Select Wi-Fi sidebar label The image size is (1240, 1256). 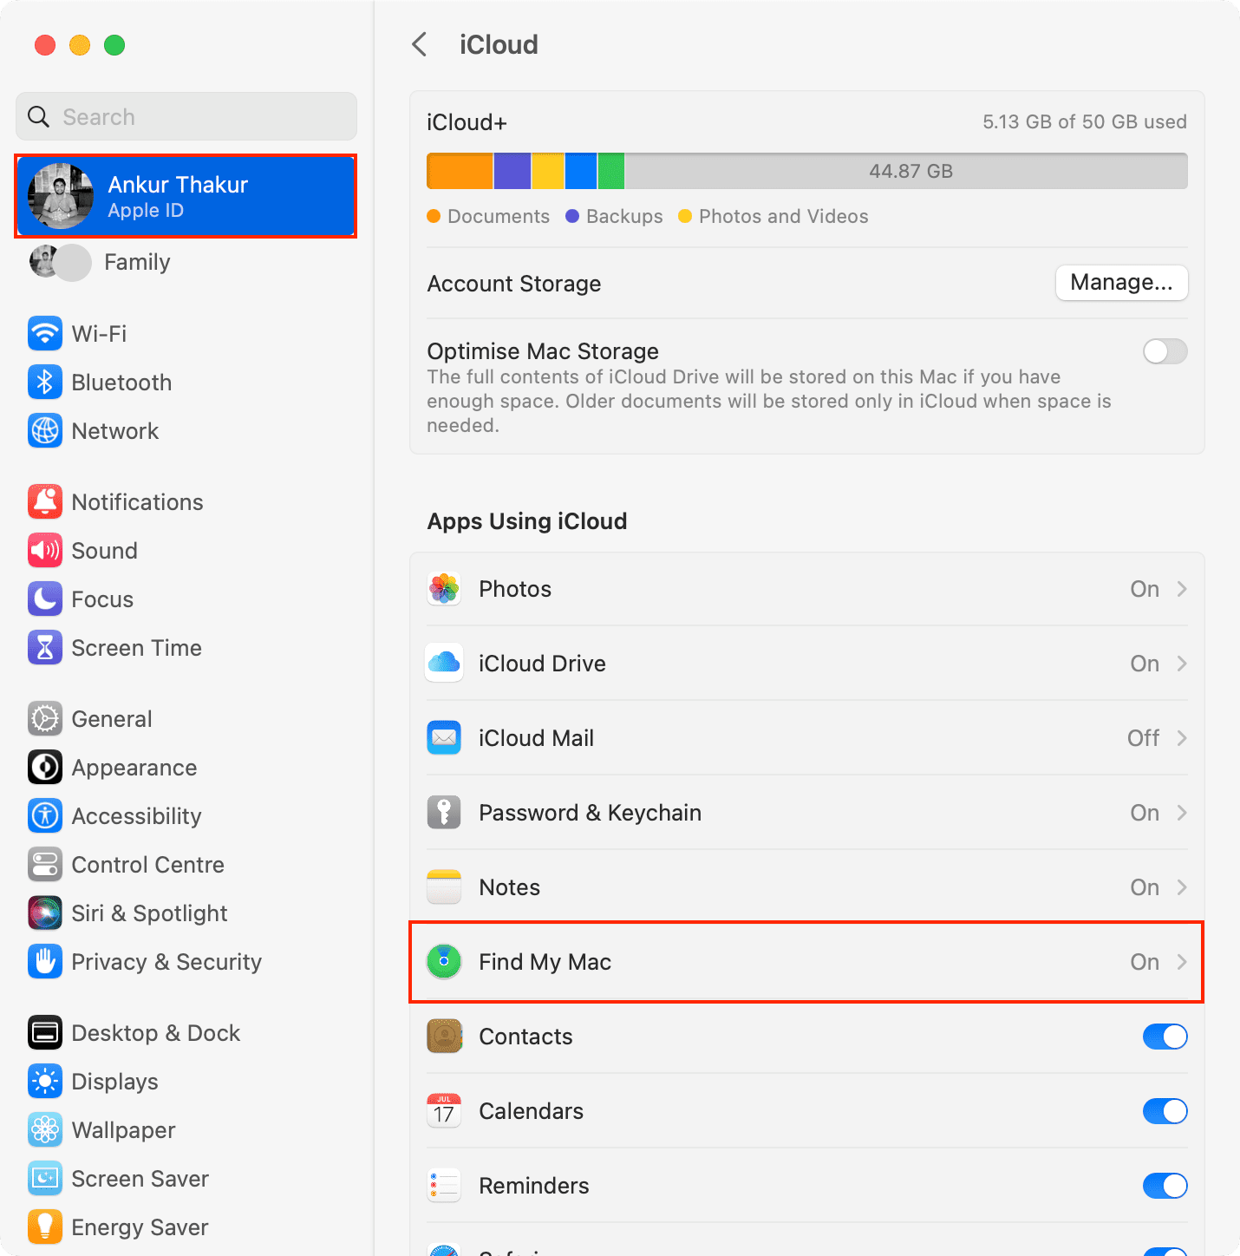tap(99, 334)
